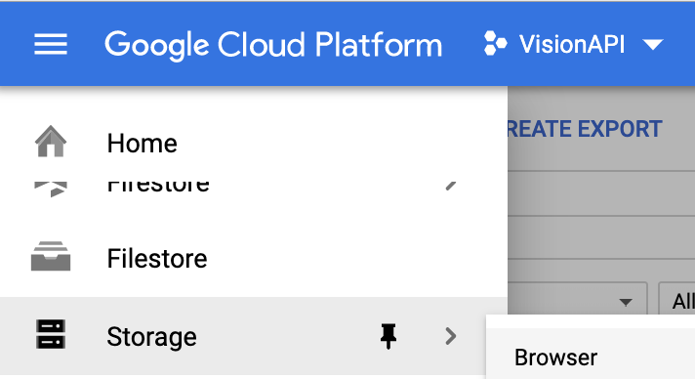
Task: Click the Home house icon
Action: (x=51, y=141)
